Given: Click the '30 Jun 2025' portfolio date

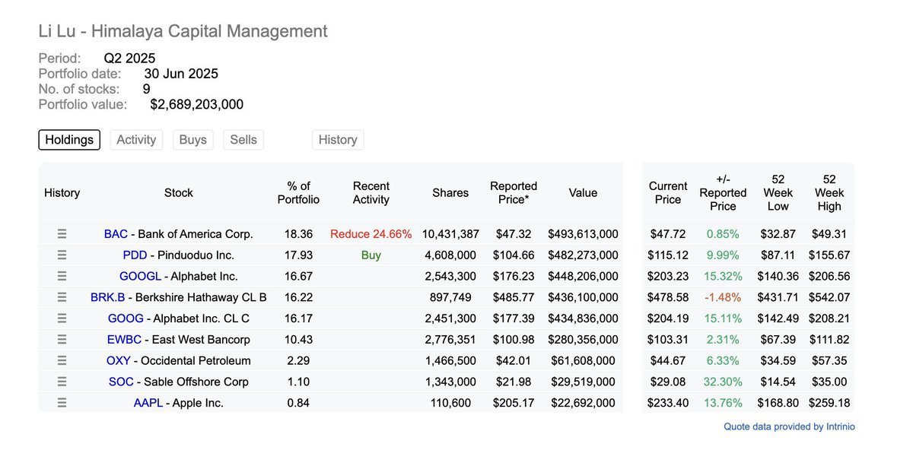Looking at the screenshot, I should click(x=181, y=74).
